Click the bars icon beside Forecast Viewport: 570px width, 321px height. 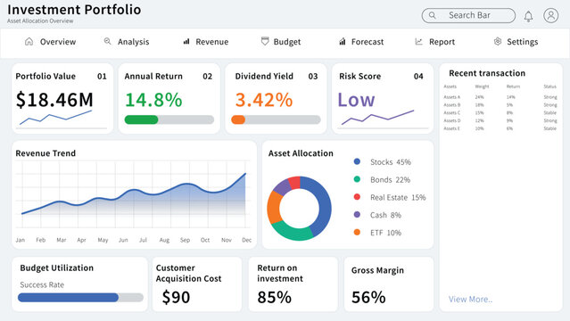(x=343, y=41)
